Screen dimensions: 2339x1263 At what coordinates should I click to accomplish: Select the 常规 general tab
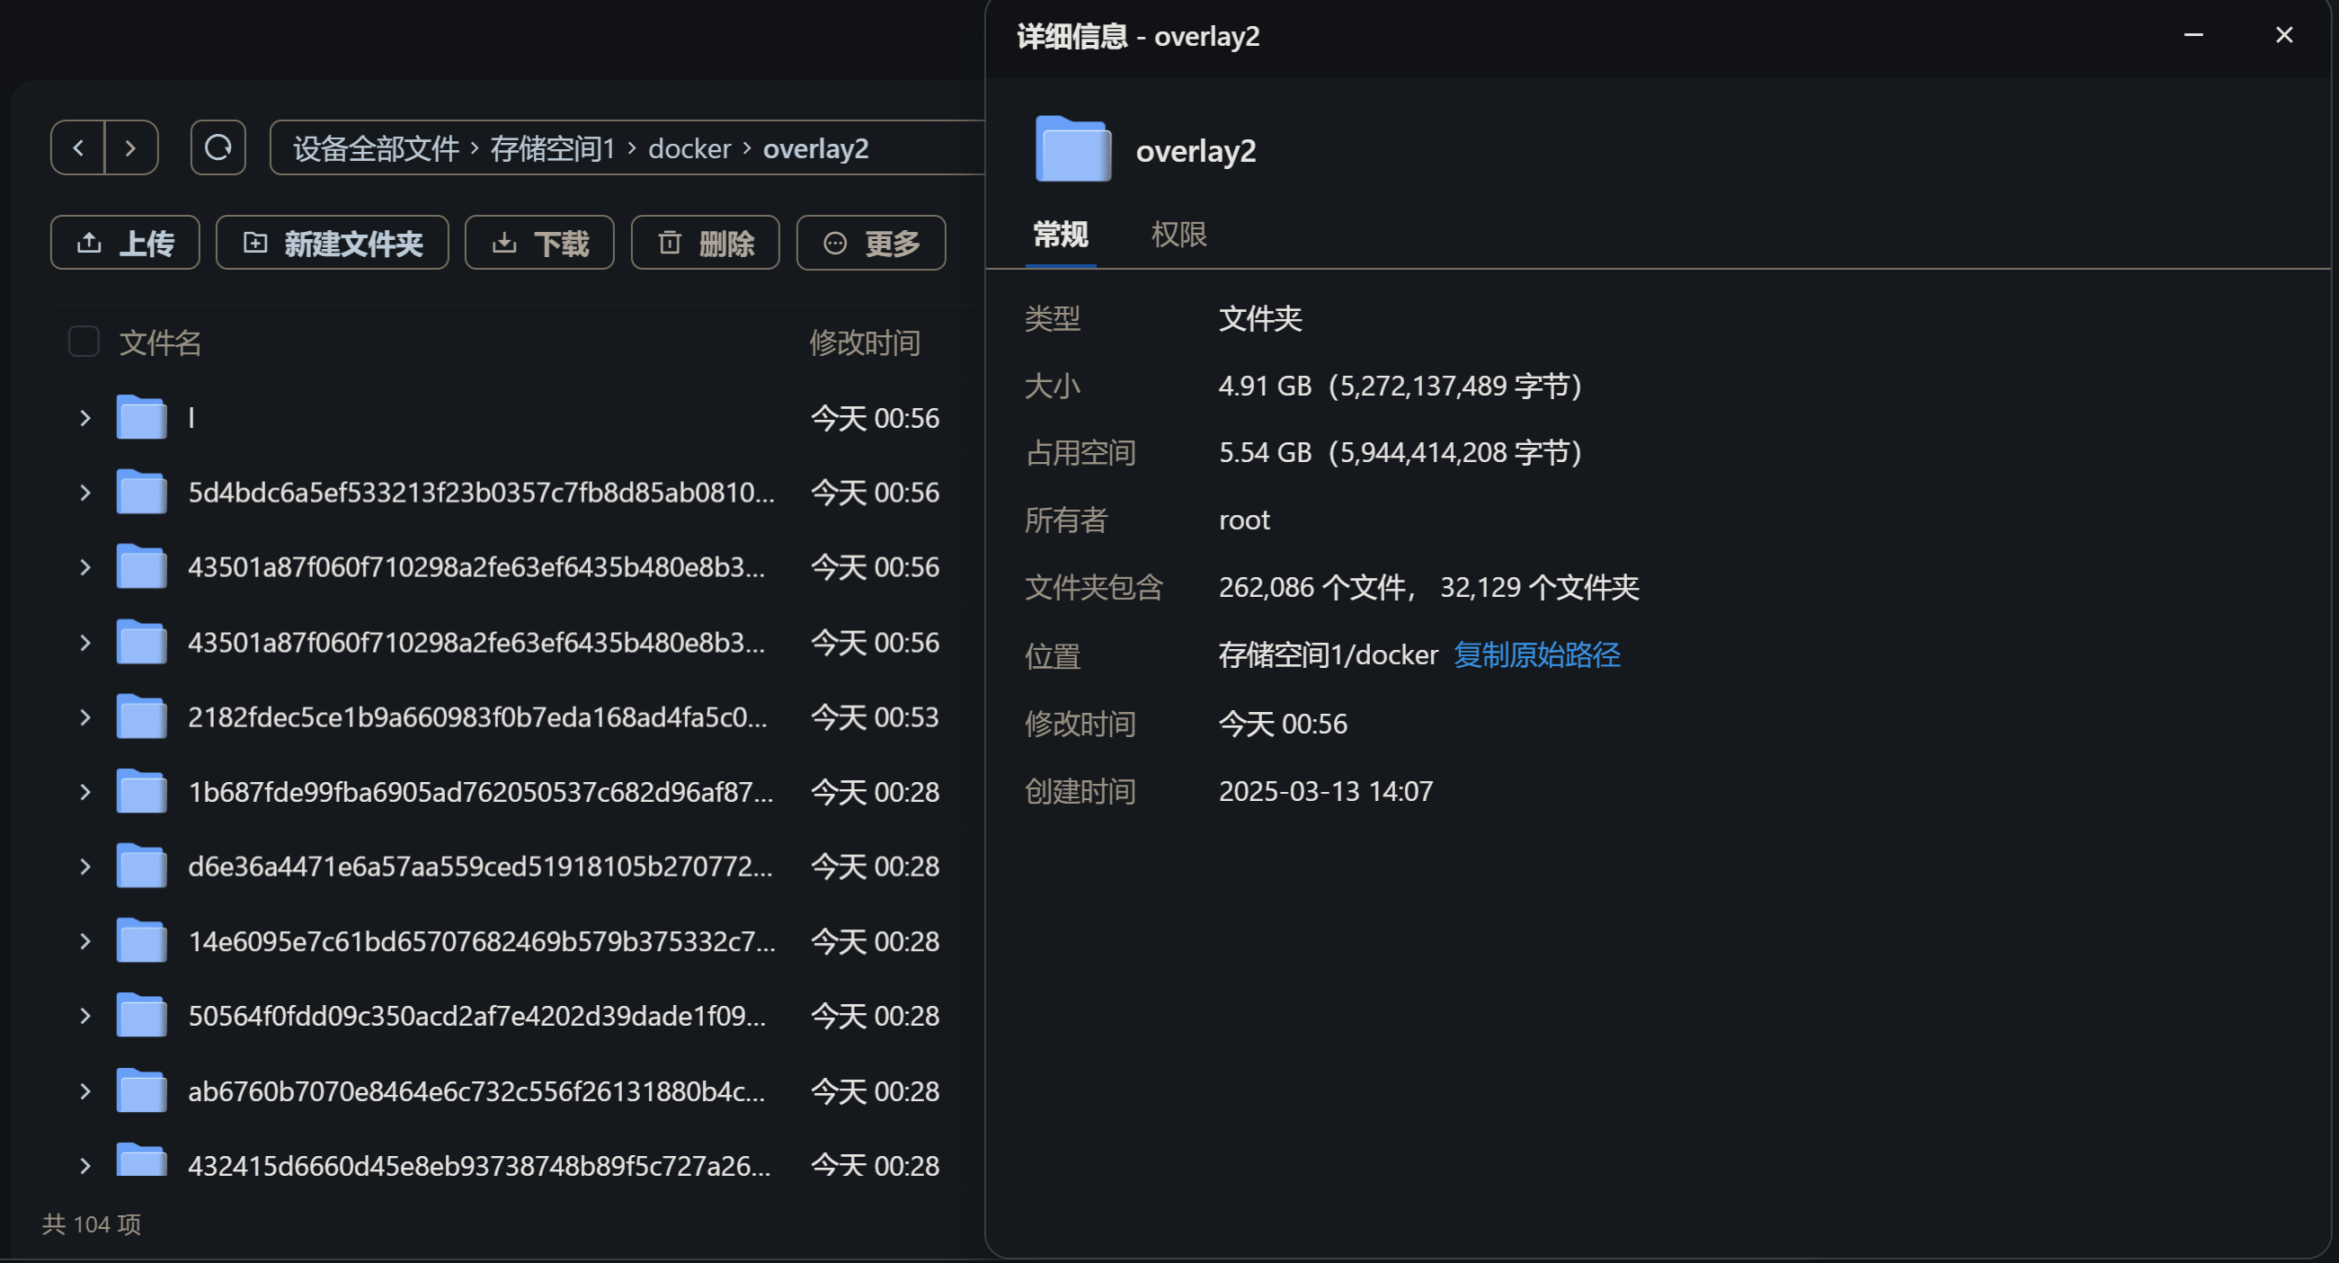(x=1060, y=236)
